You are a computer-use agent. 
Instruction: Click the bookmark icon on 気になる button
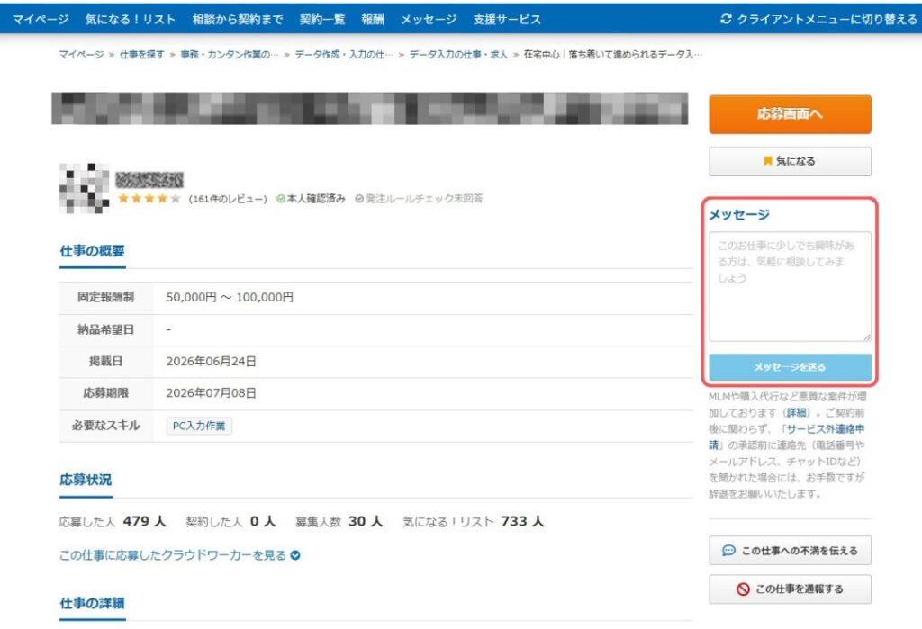767,160
